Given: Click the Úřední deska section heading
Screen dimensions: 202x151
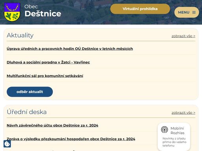Looking at the screenshot, I should 27,112.
